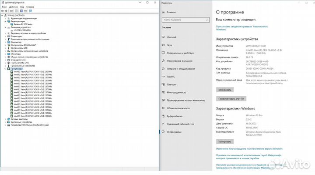Open Удаленный рабочий стол icon entry

coord(163,124)
